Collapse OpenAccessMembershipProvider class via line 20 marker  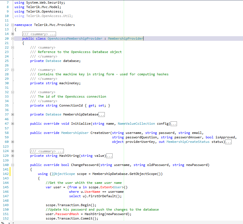(x=13, y=38)
